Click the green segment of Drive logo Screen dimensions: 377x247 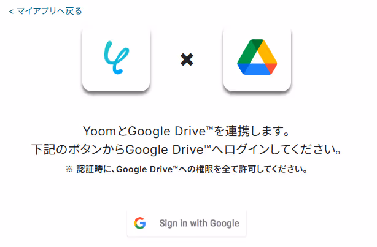point(246,51)
